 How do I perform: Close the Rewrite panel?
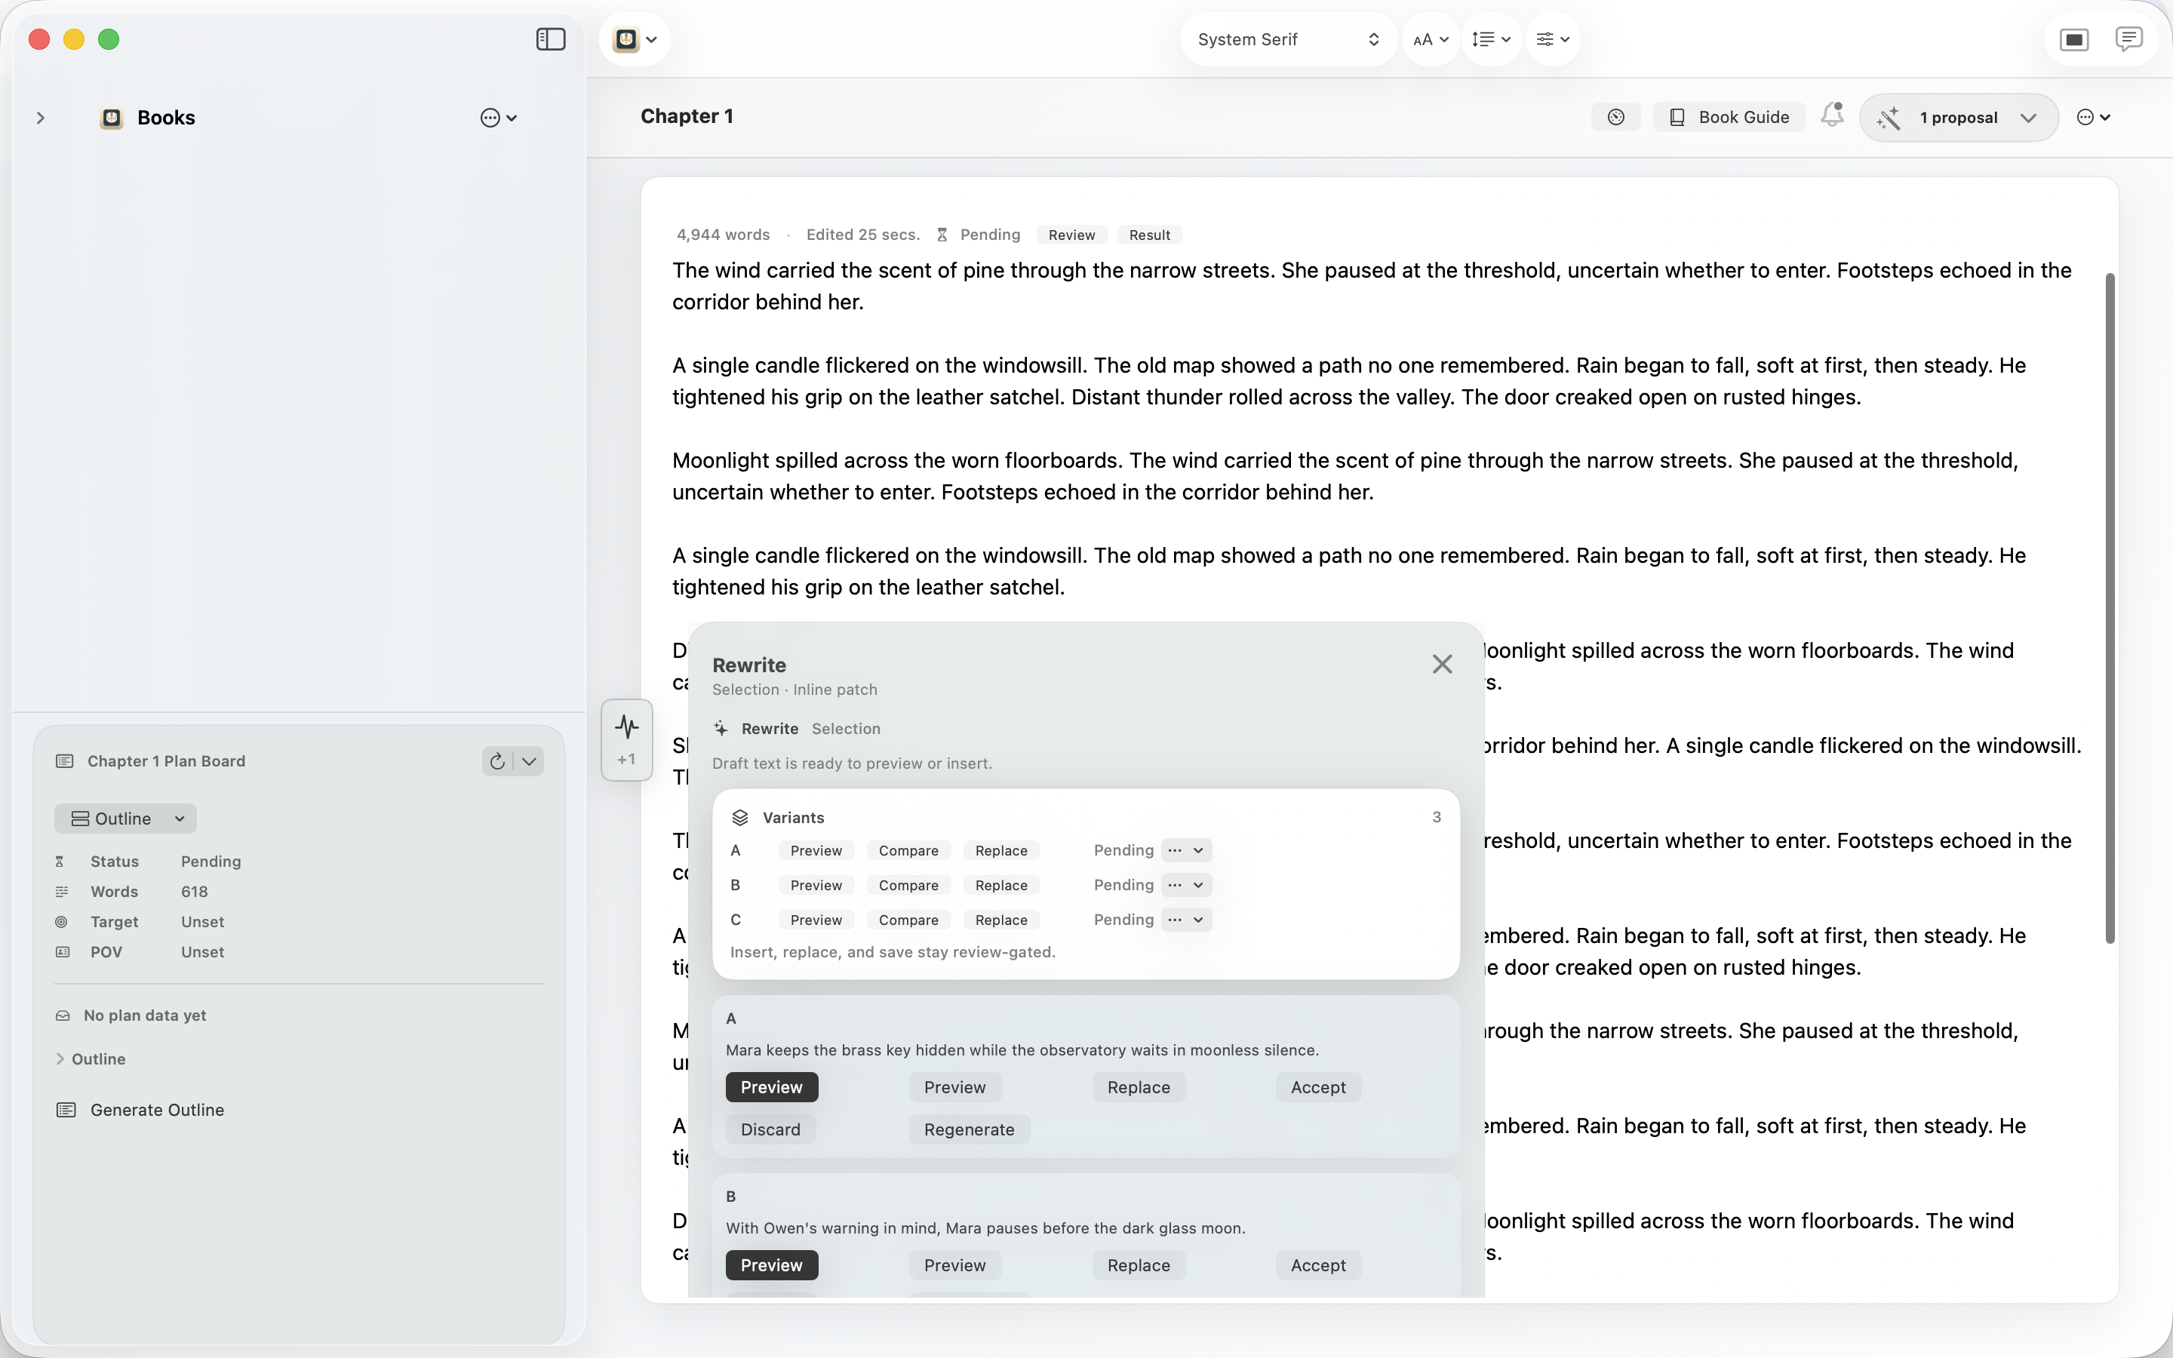pyautogui.click(x=1442, y=664)
